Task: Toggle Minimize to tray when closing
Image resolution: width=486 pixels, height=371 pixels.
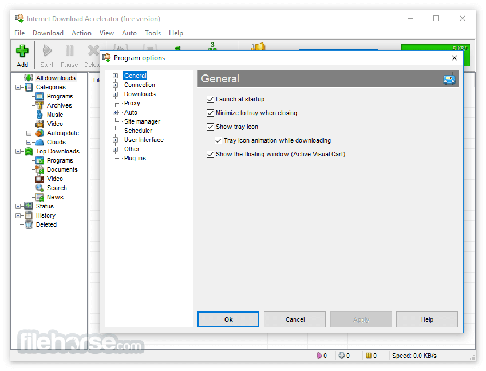Action: click(x=210, y=113)
